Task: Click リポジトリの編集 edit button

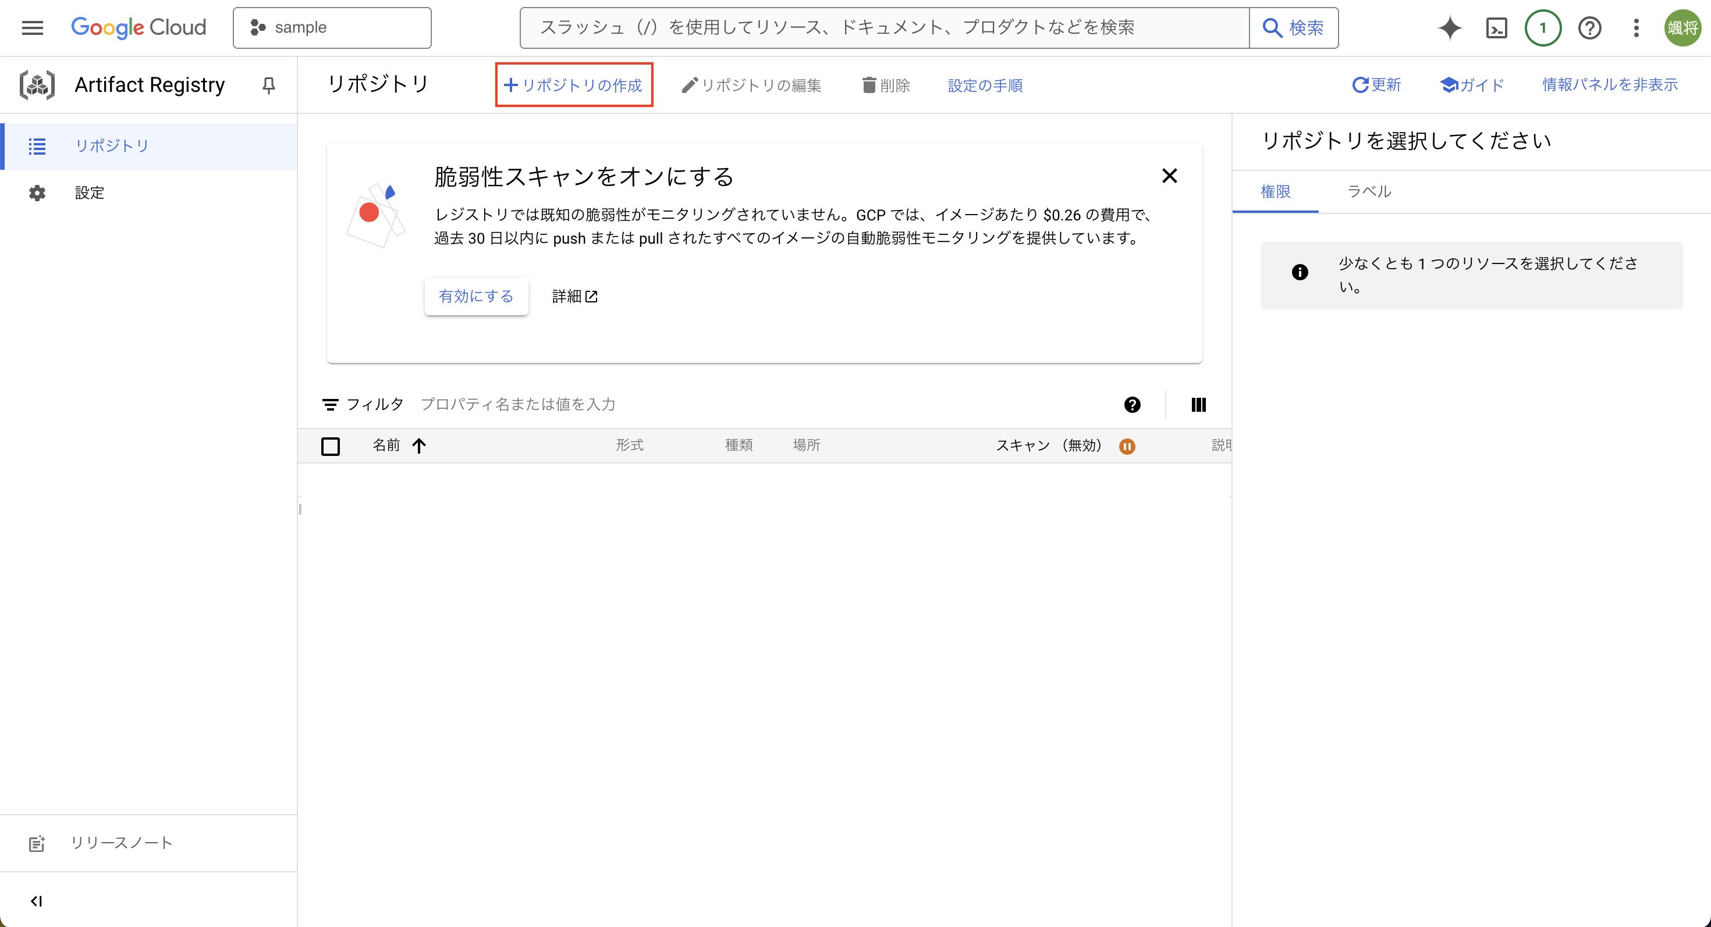Action: [x=752, y=85]
